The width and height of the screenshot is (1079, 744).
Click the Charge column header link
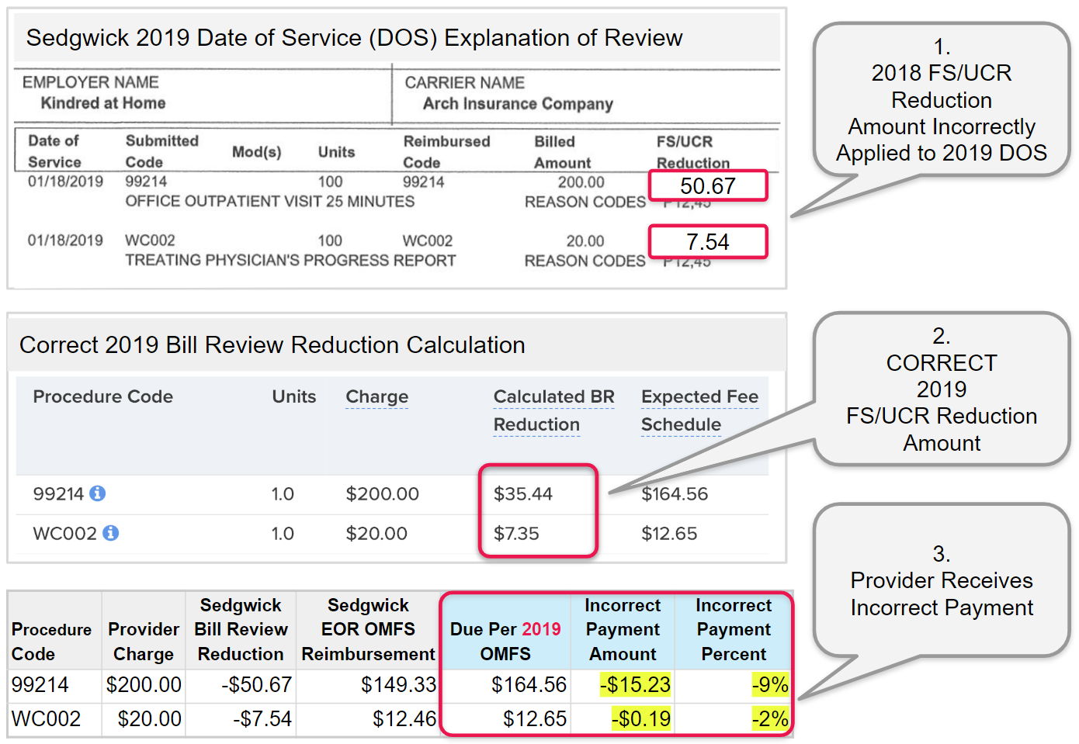[376, 397]
